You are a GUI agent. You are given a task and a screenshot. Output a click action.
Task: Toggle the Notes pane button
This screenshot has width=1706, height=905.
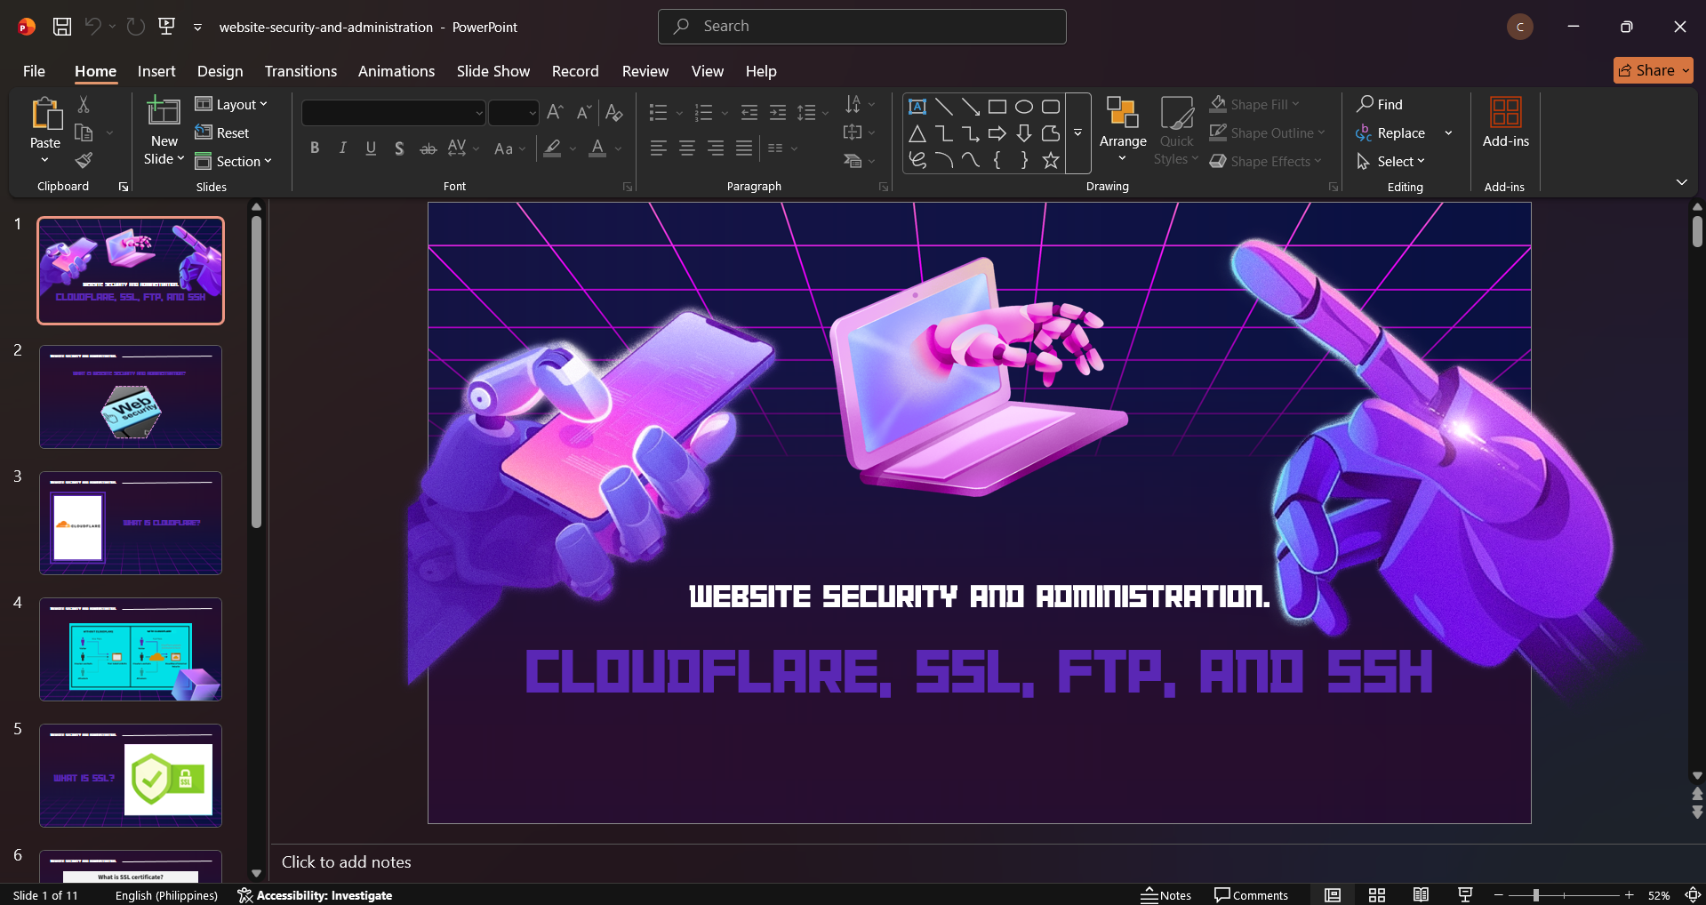1166,895
